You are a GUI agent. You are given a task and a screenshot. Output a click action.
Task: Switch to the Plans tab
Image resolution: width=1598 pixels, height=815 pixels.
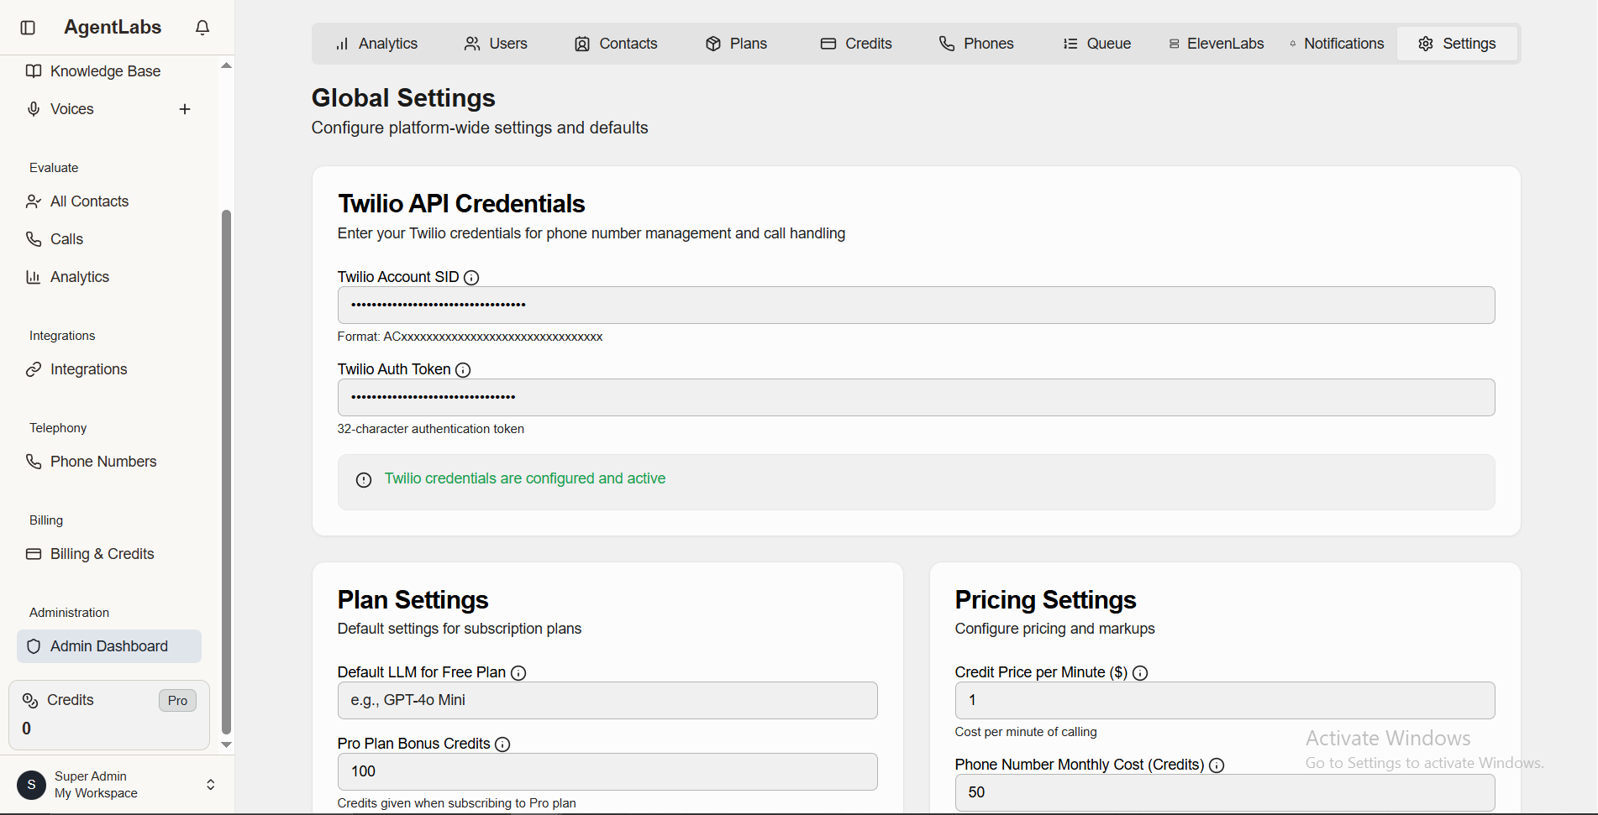point(736,44)
